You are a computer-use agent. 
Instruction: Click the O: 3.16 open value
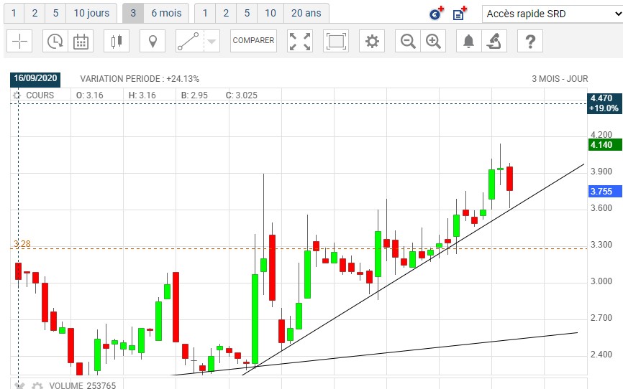[90, 95]
